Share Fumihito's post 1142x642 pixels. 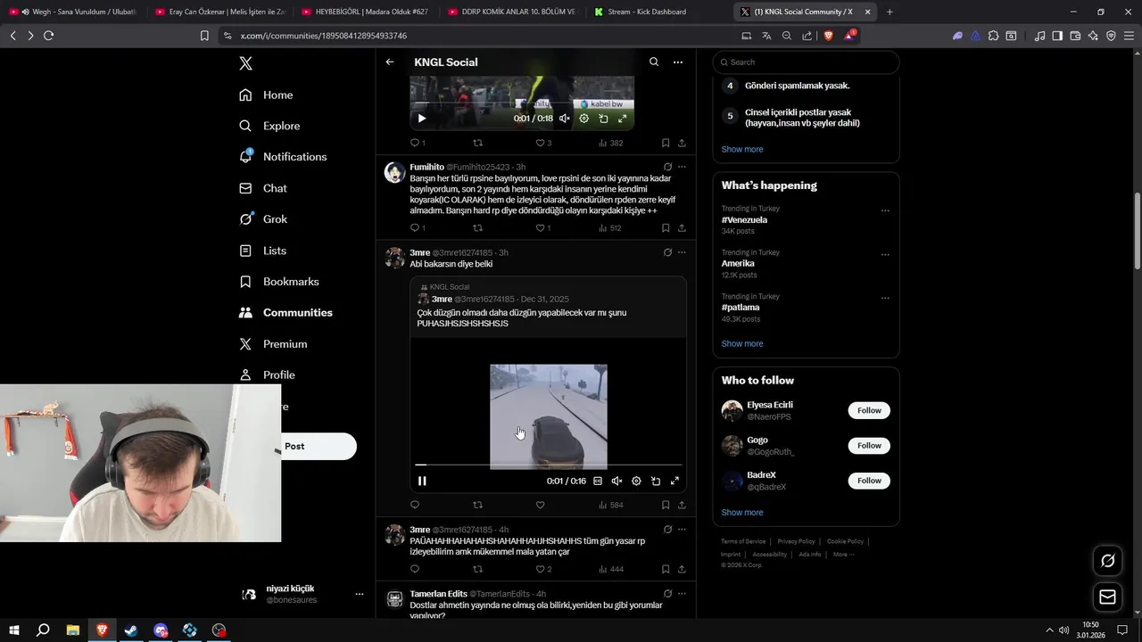pos(682,228)
